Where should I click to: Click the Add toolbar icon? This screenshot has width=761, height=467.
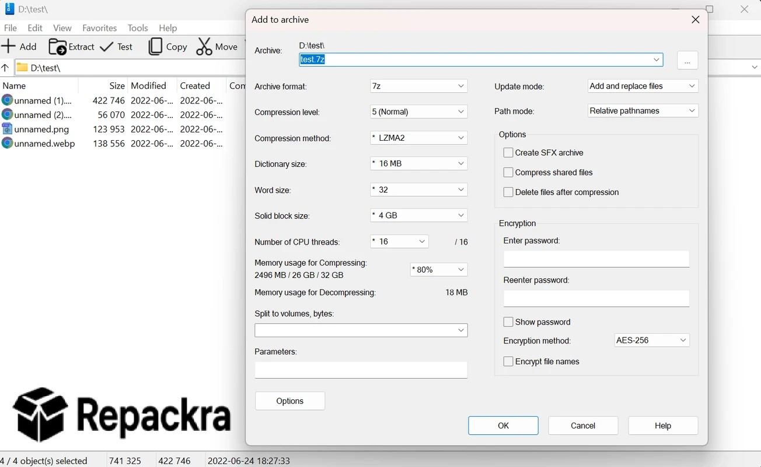point(8,47)
